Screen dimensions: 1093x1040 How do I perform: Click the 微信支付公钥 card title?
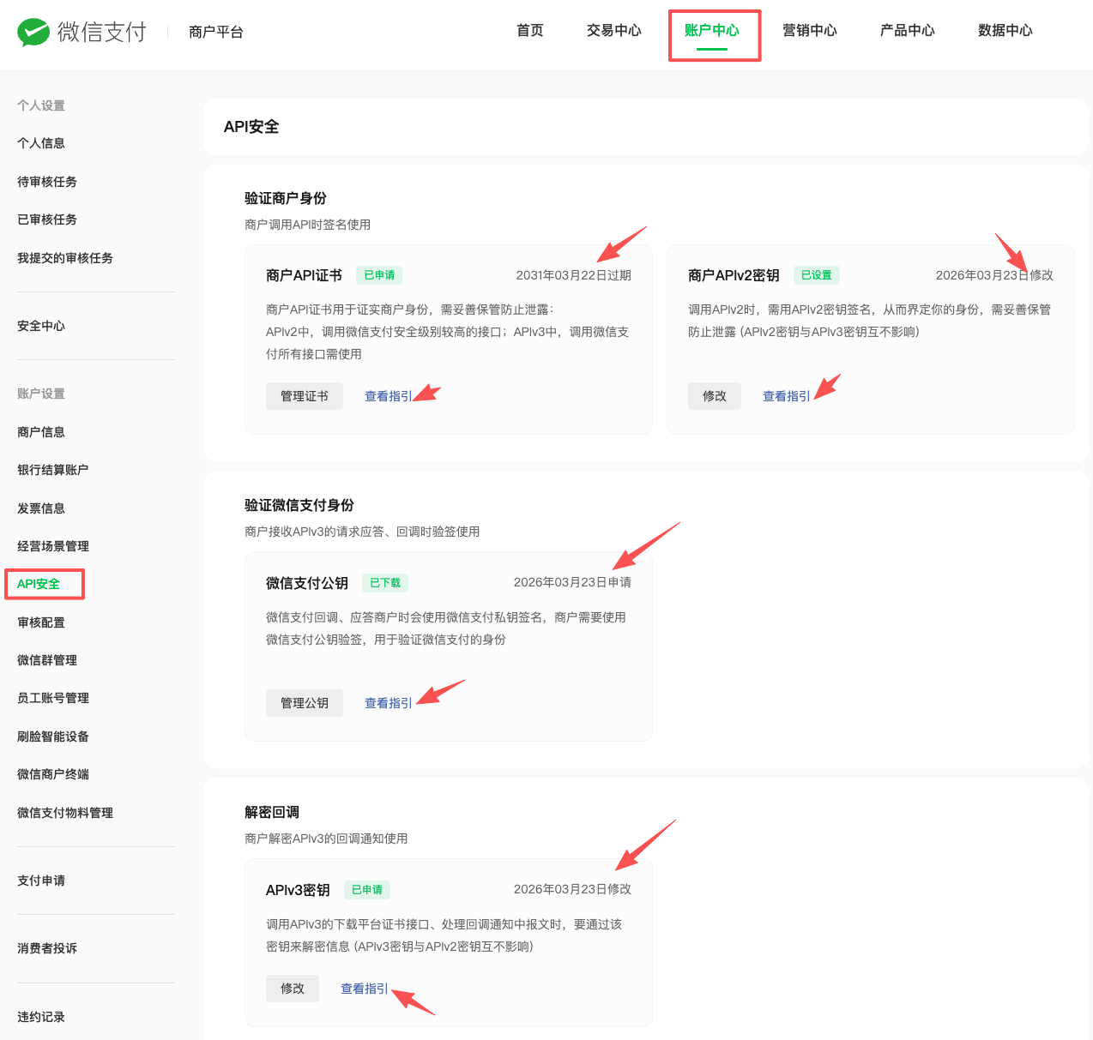tap(307, 583)
